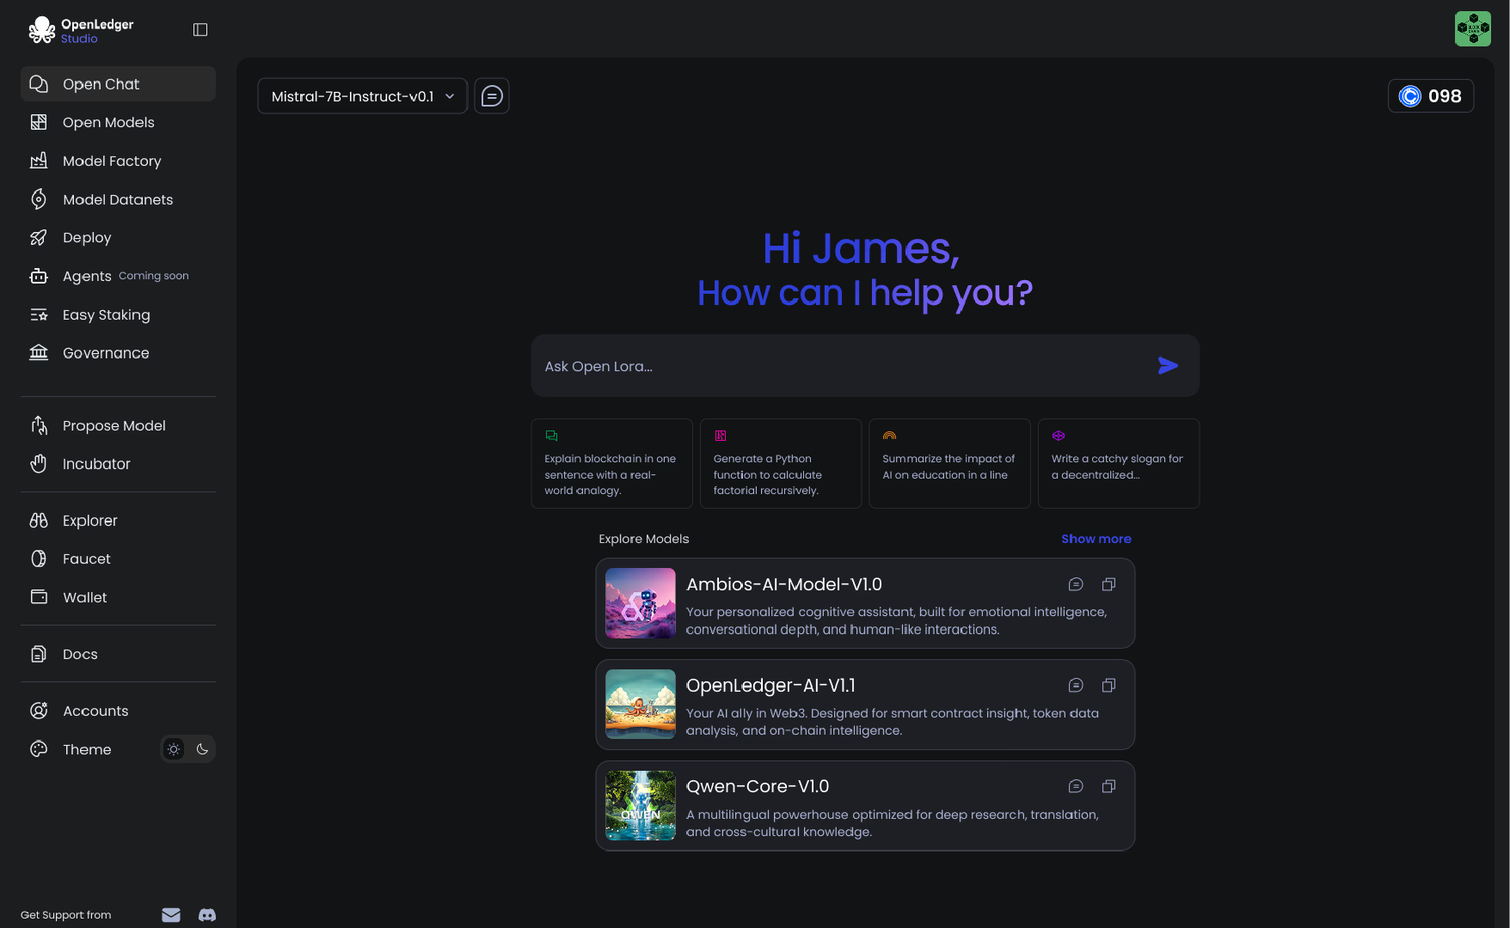Click the Qwen-Core-V1.0 model thumbnail
This screenshot has height=928, width=1510.
[x=641, y=806]
